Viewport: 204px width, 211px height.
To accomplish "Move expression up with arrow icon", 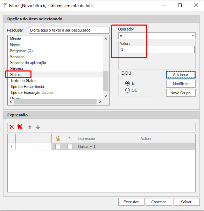I will coord(30,127).
